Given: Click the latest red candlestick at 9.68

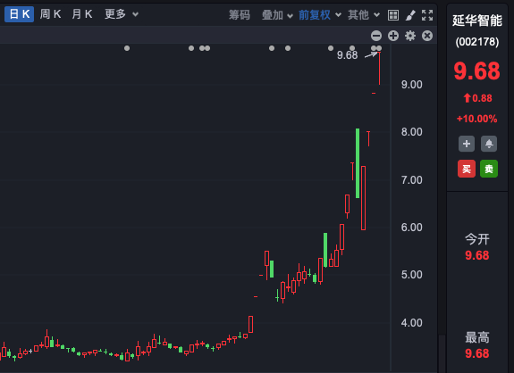Looking at the screenshot, I should tap(380, 69).
